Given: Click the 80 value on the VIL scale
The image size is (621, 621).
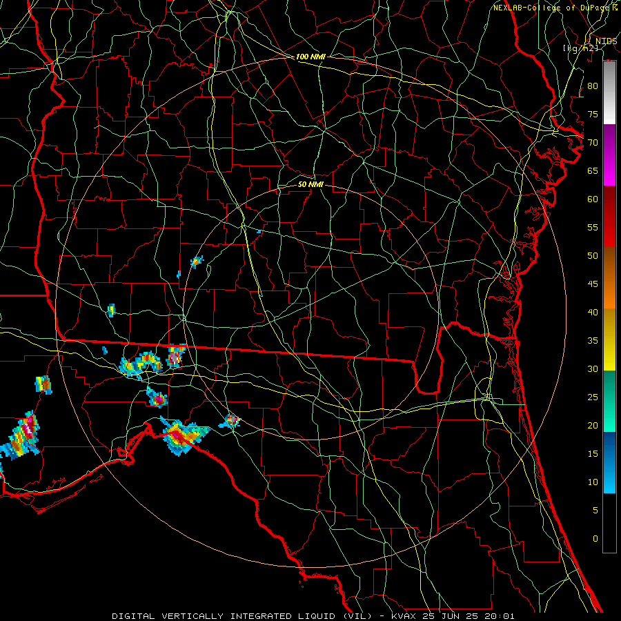Looking at the screenshot, I should click(x=593, y=86).
